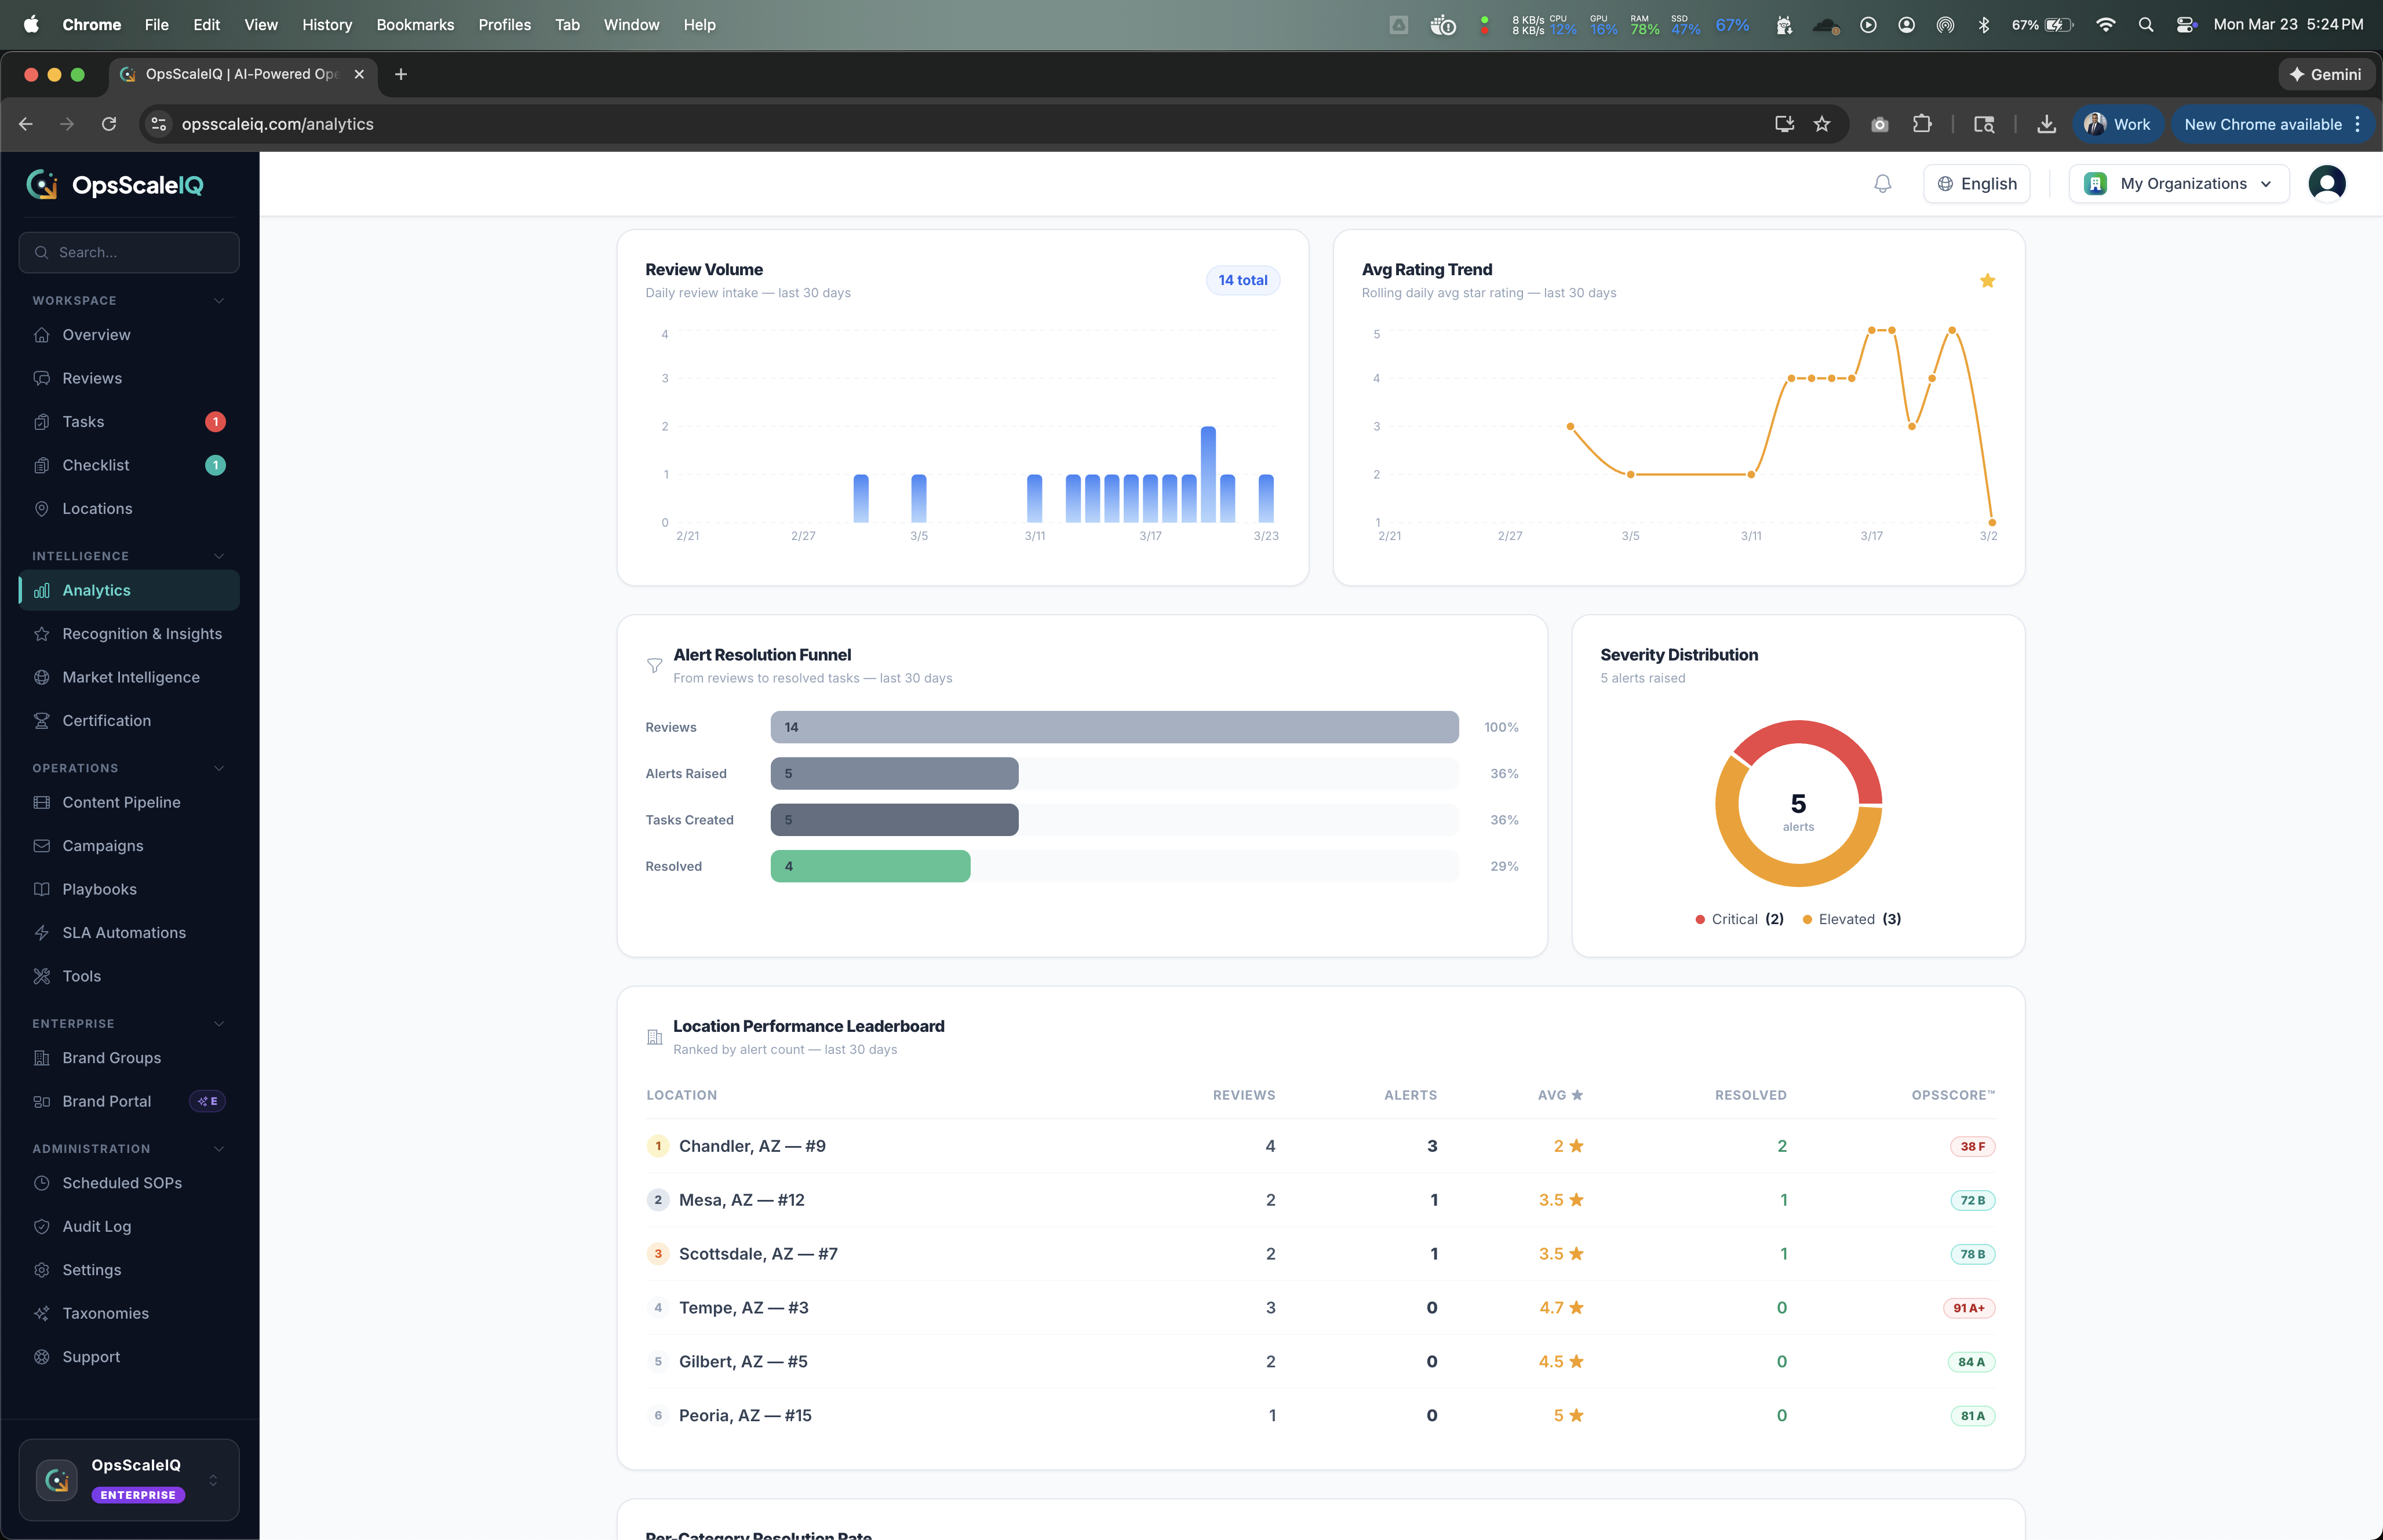The width and height of the screenshot is (2383, 1540).
Task: Collapse the Operations section chevron
Action: coord(219,768)
